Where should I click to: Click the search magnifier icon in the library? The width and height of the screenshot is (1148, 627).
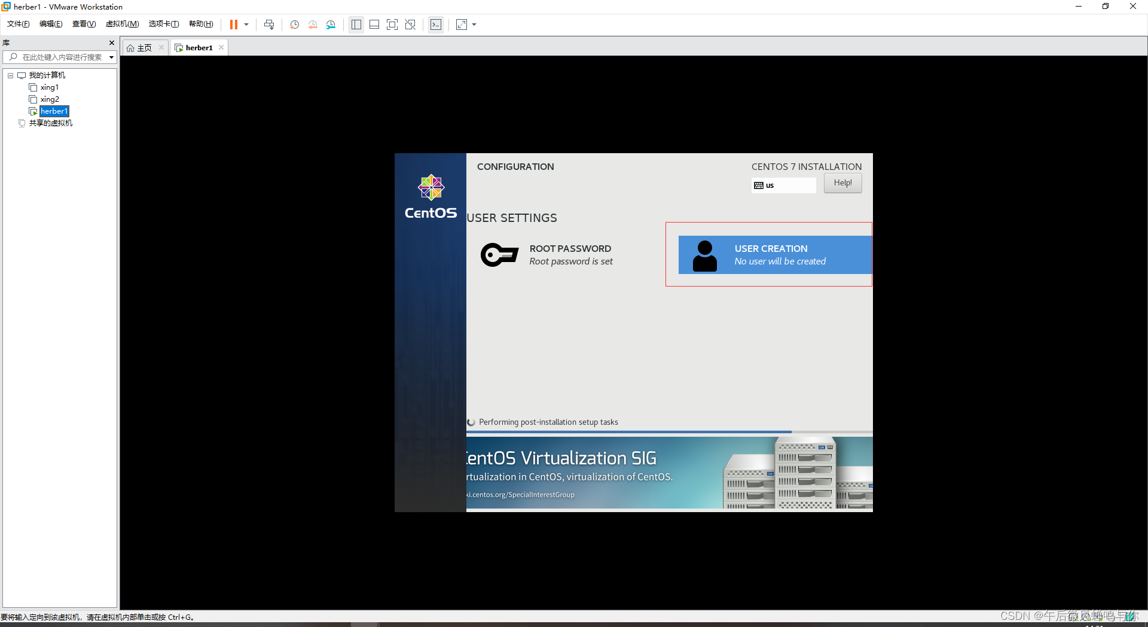pos(13,57)
